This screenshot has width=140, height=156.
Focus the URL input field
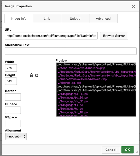point(51,36)
